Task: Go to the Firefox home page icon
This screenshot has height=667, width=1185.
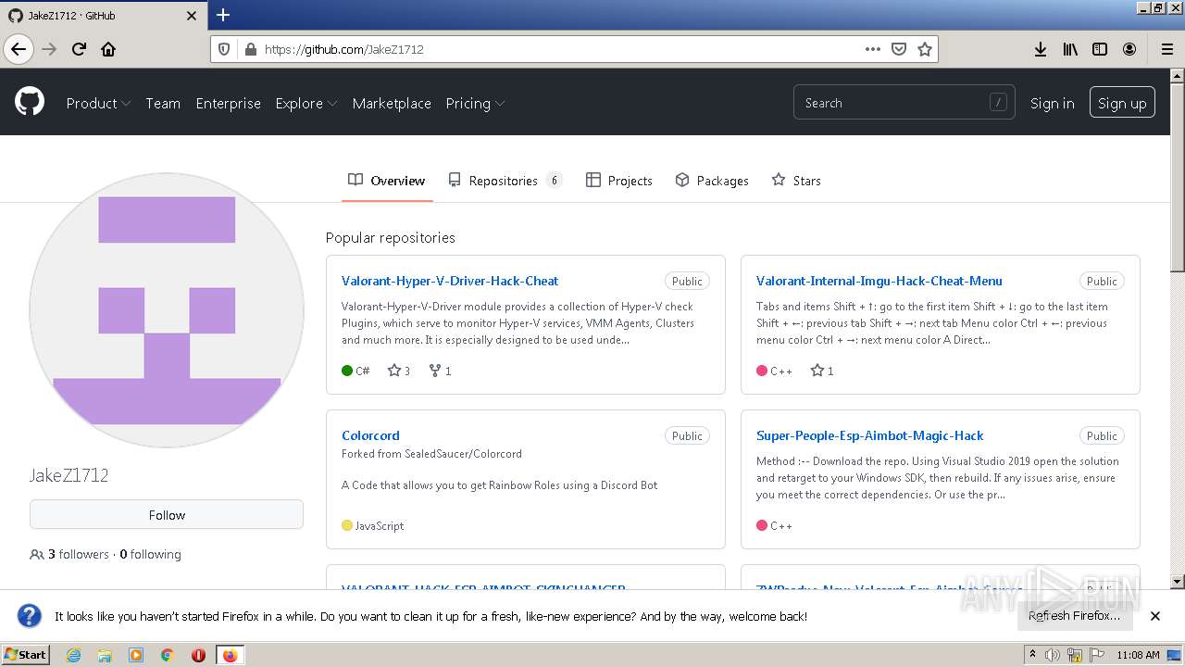Action: pyautogui.click(x=108, y=49)
